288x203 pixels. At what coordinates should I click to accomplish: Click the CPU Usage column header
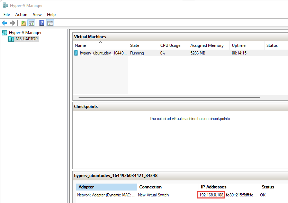coord(170,45)
